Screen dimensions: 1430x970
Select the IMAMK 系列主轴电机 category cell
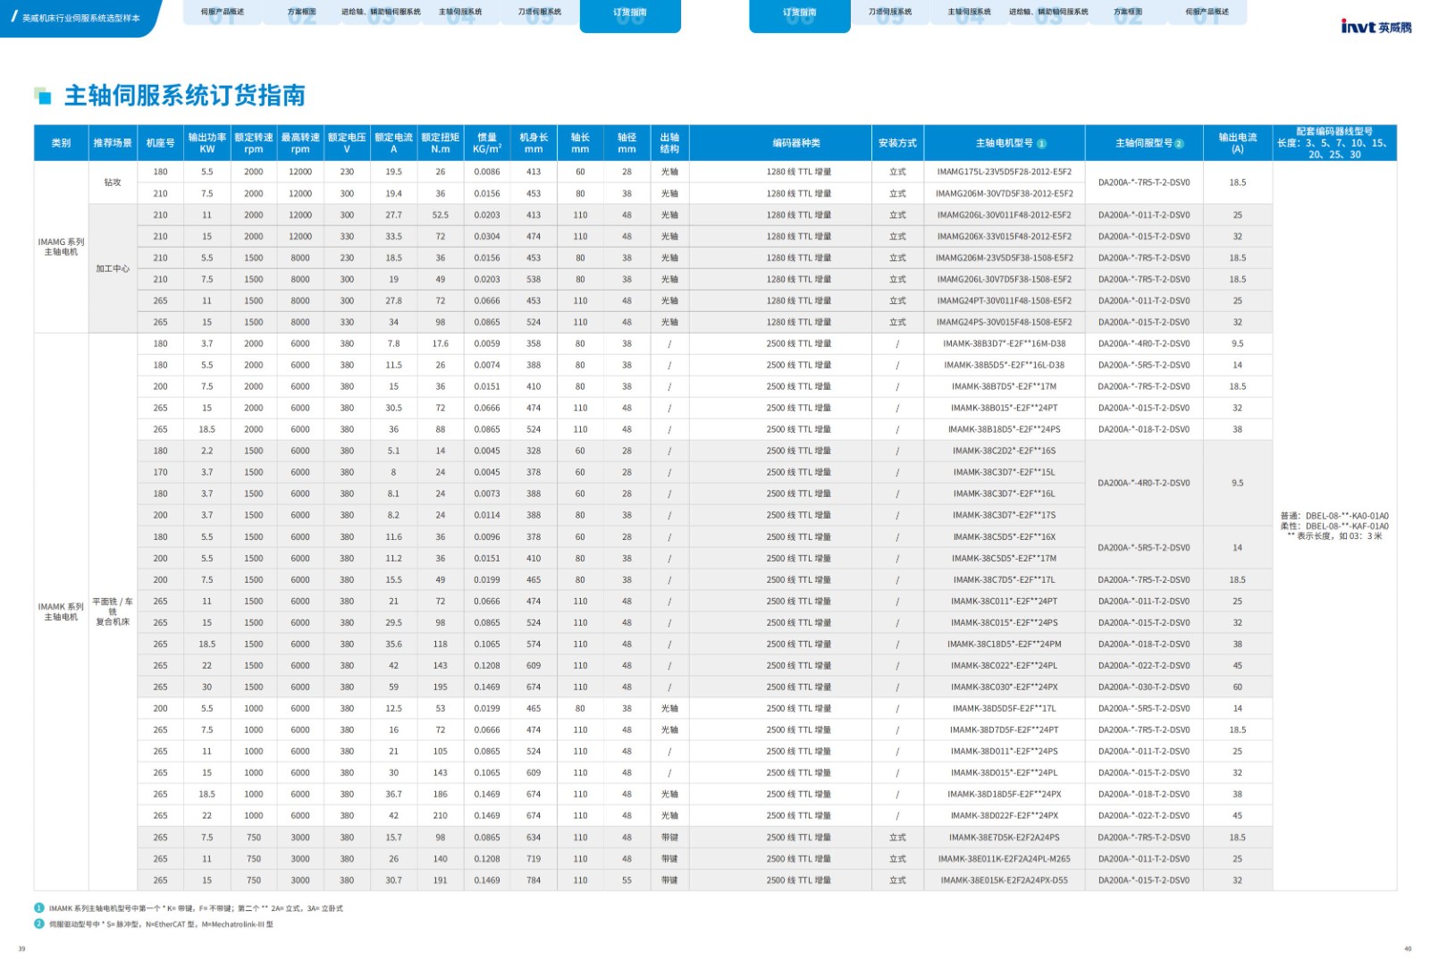[x=61, y=612]
